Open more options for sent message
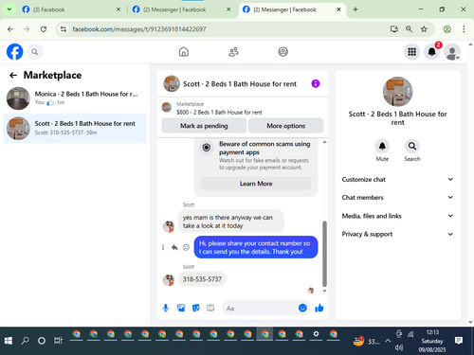 [x=163, y=247]
